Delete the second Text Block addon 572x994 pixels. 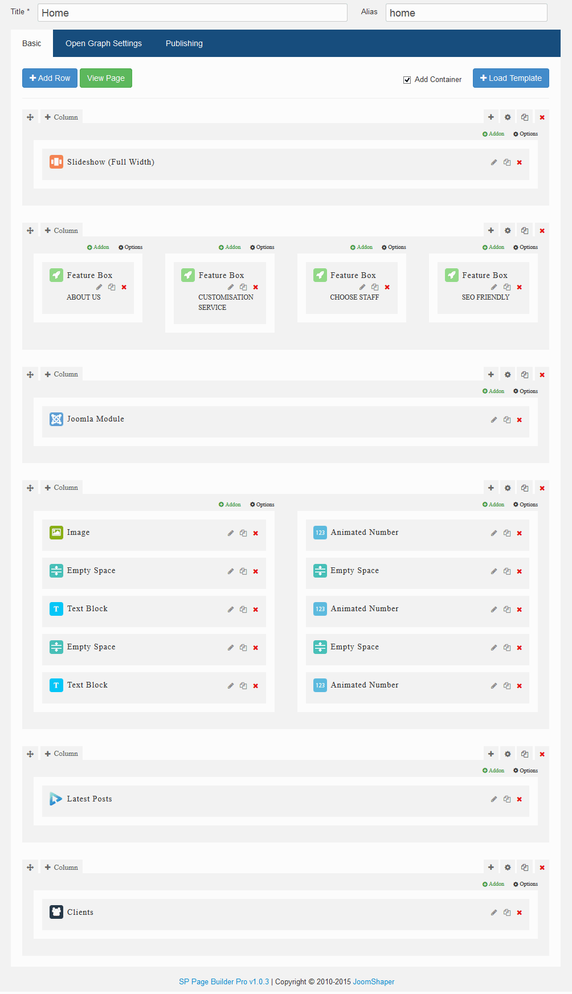256,686
